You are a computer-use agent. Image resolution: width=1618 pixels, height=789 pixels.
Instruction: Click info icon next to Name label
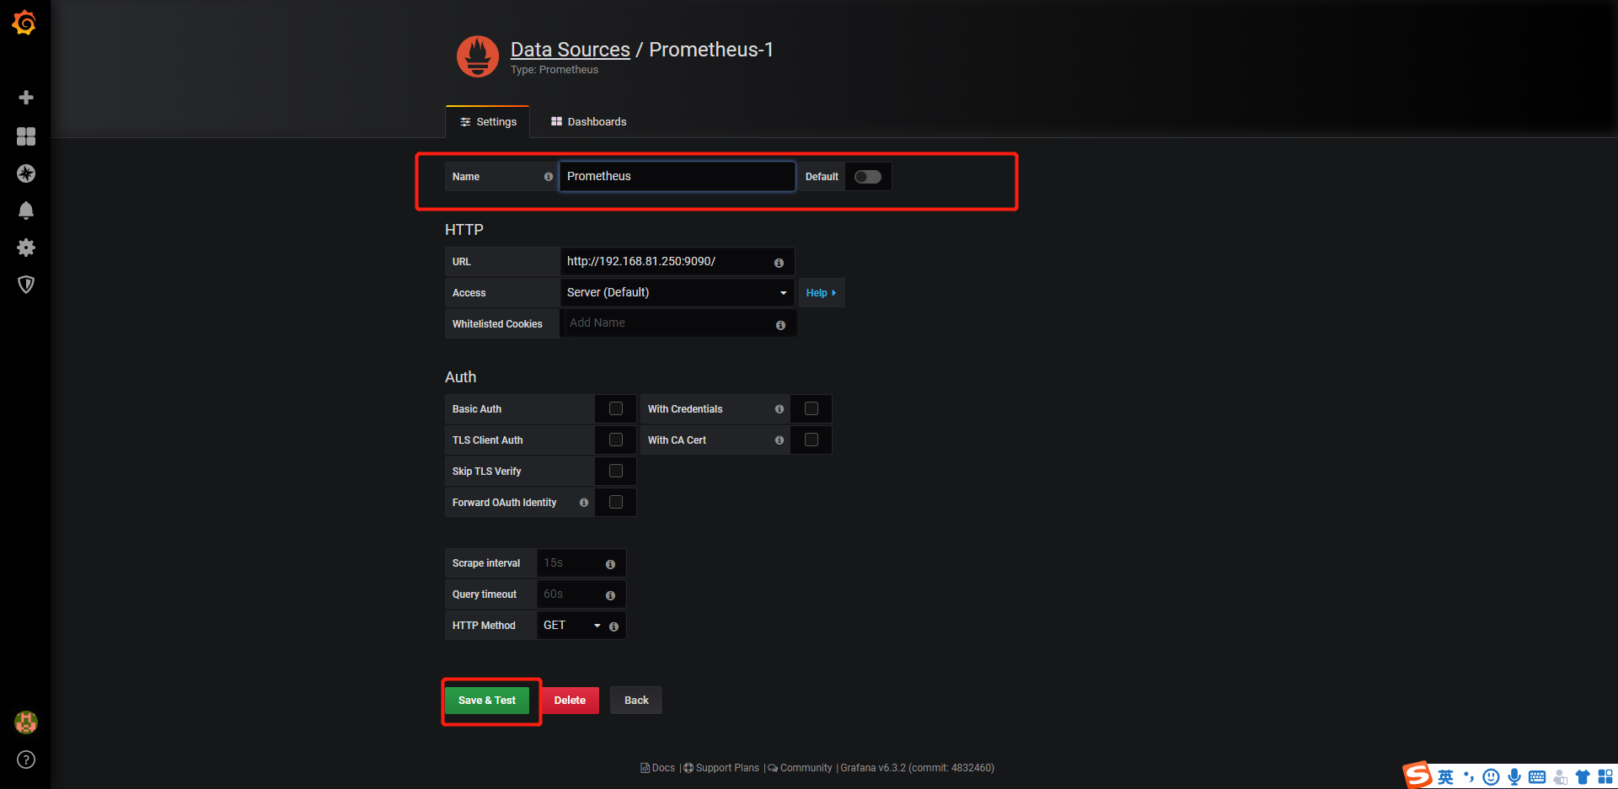pos(549,177)
